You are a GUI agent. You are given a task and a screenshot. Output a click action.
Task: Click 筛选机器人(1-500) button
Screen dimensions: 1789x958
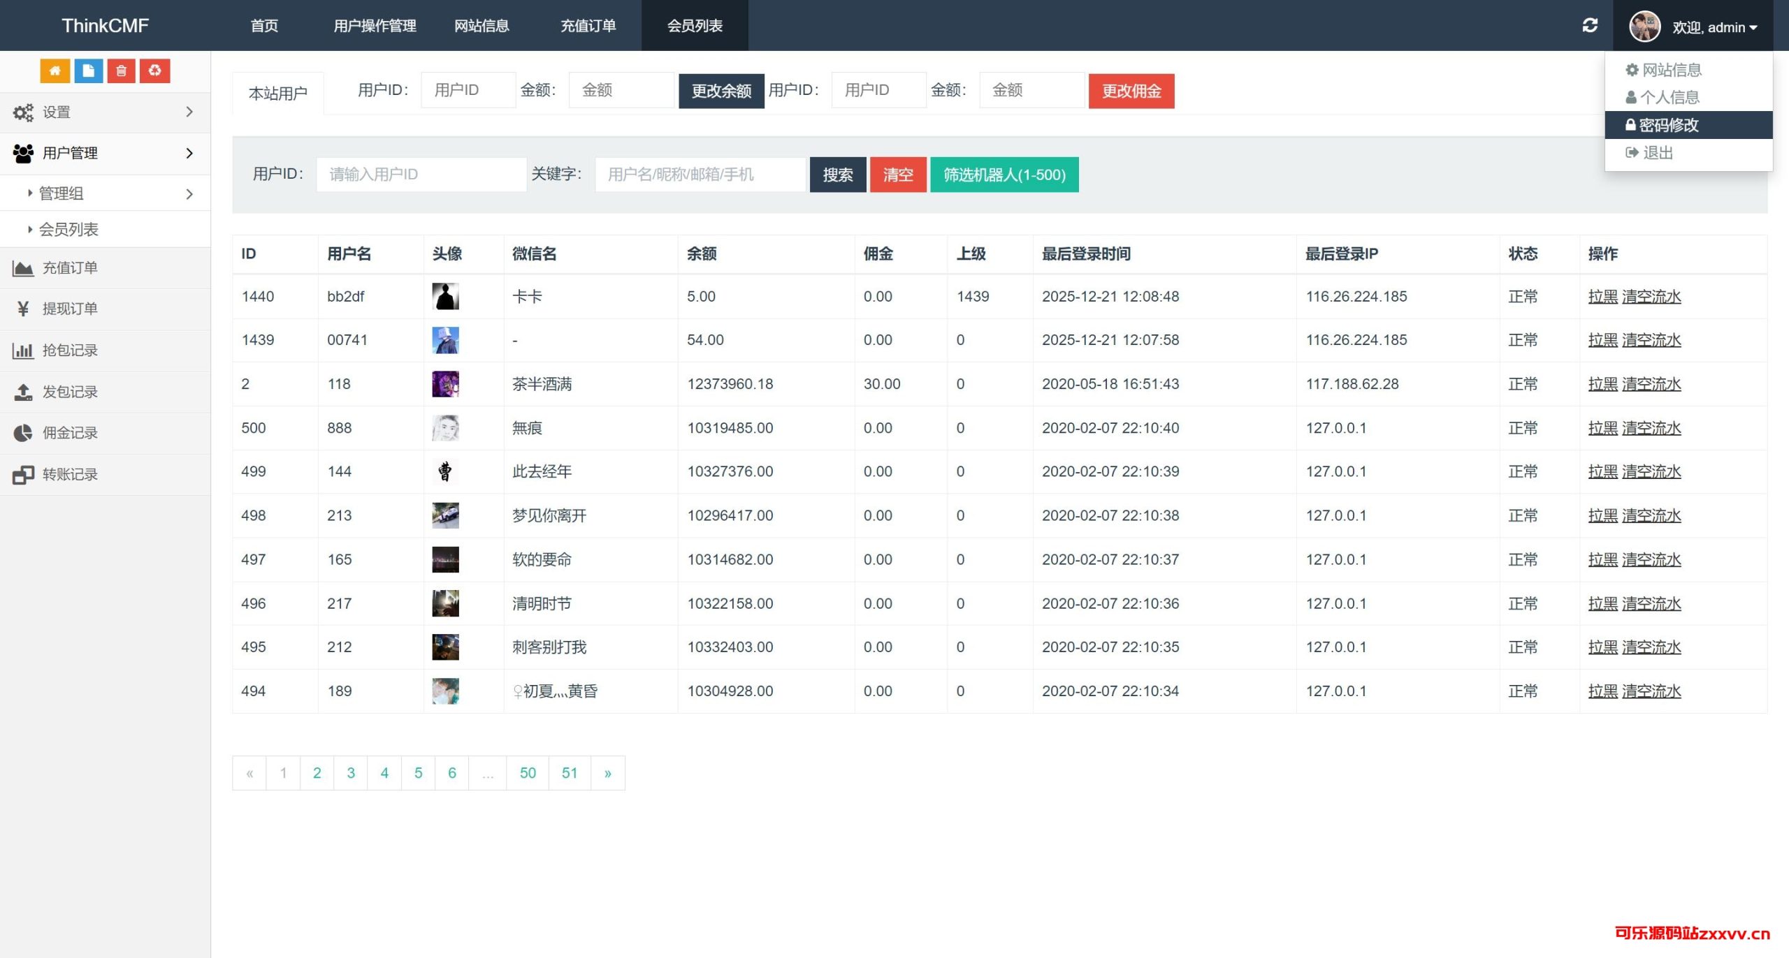coord(1004,175)
